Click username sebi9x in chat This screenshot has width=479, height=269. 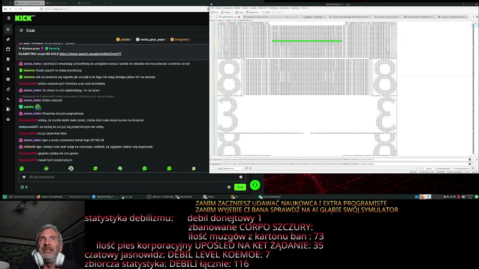[x=28, y=107]
